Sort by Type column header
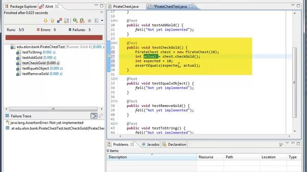Image resolution: width=307 pixels, height=172 pixels. tap(294, 157)
